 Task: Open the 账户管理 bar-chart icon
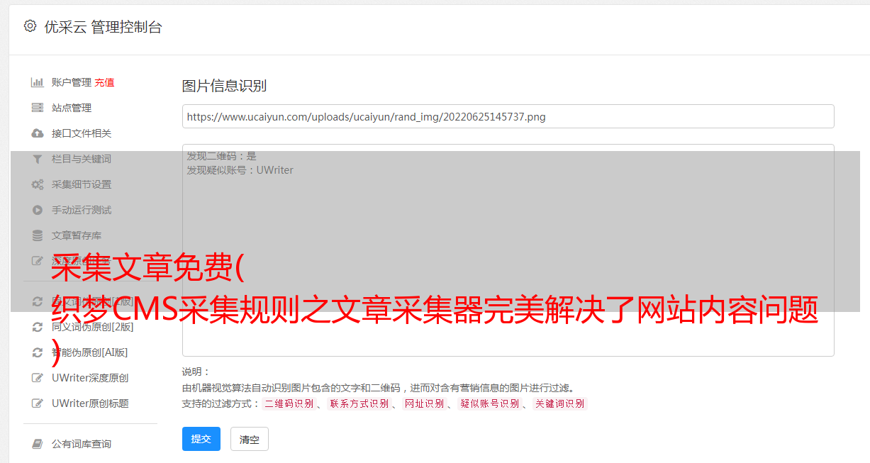(38, 82)
